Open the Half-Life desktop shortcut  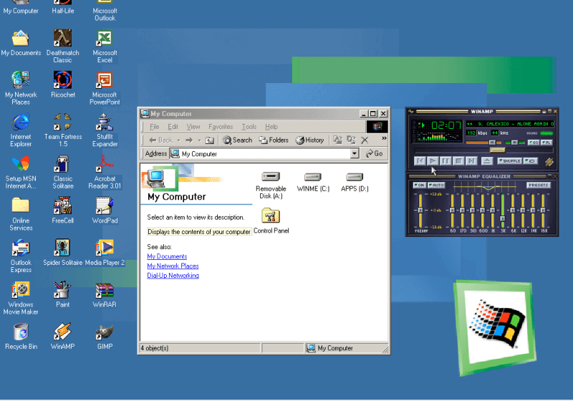click(62, 7)
